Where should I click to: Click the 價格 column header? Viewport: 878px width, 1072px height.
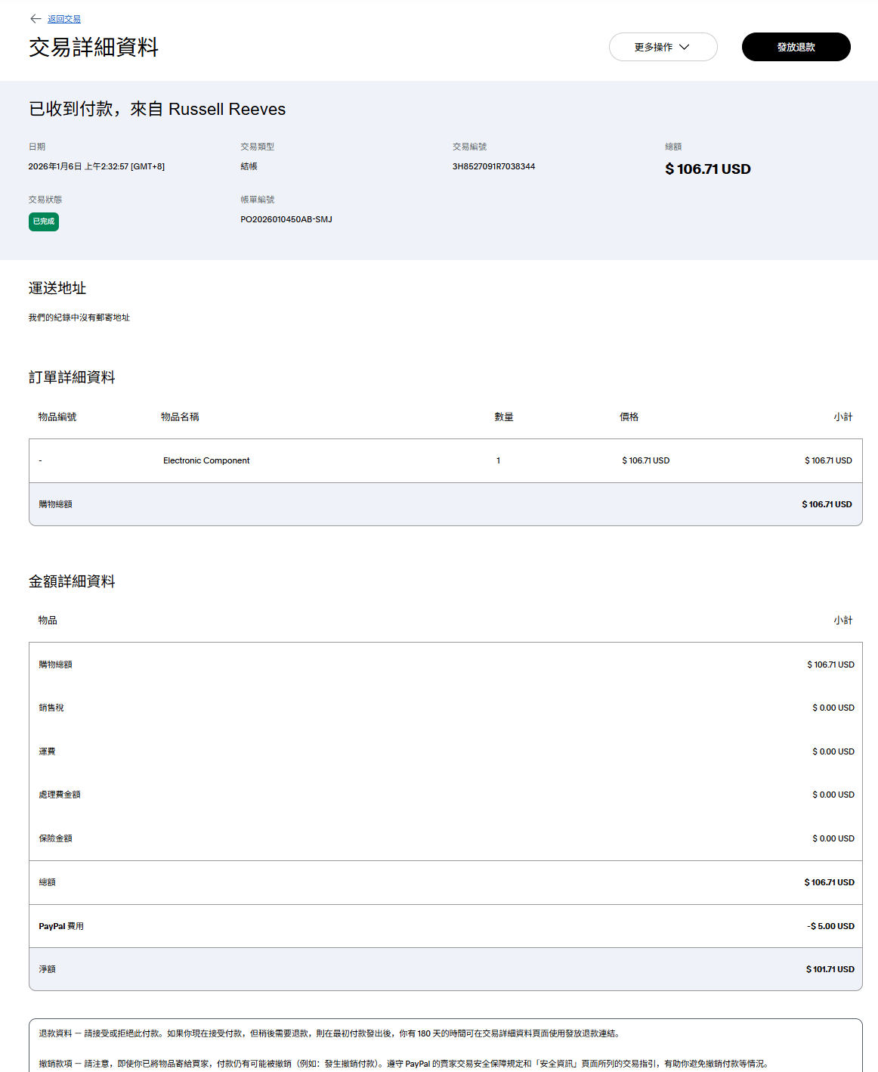tap(629, 417)
